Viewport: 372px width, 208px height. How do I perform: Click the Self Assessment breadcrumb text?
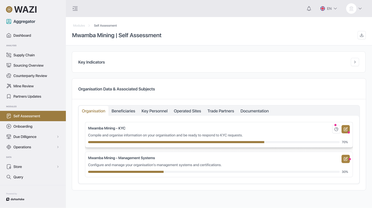(105, 26)
